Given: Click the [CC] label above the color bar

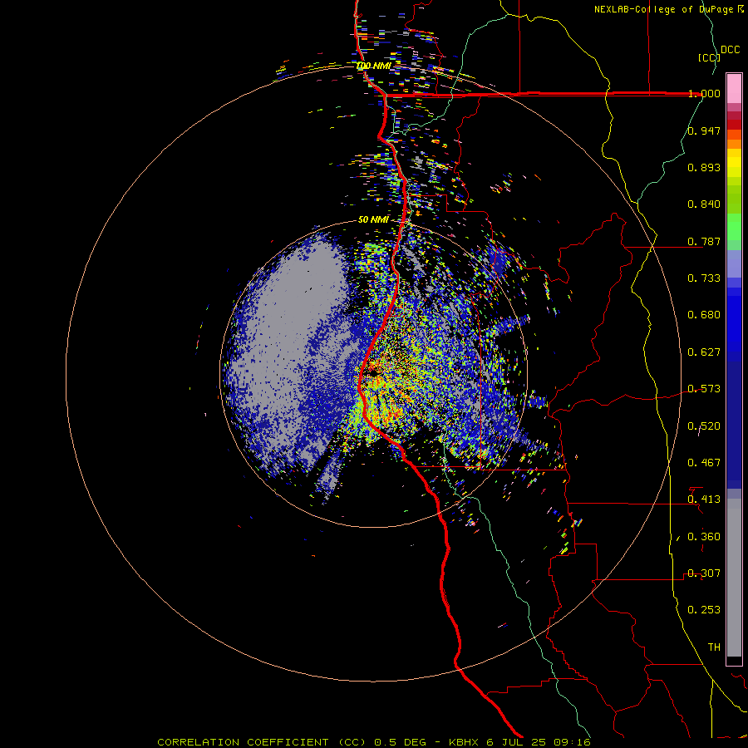Looking at the screenshot, I should (x=709, y=57).
